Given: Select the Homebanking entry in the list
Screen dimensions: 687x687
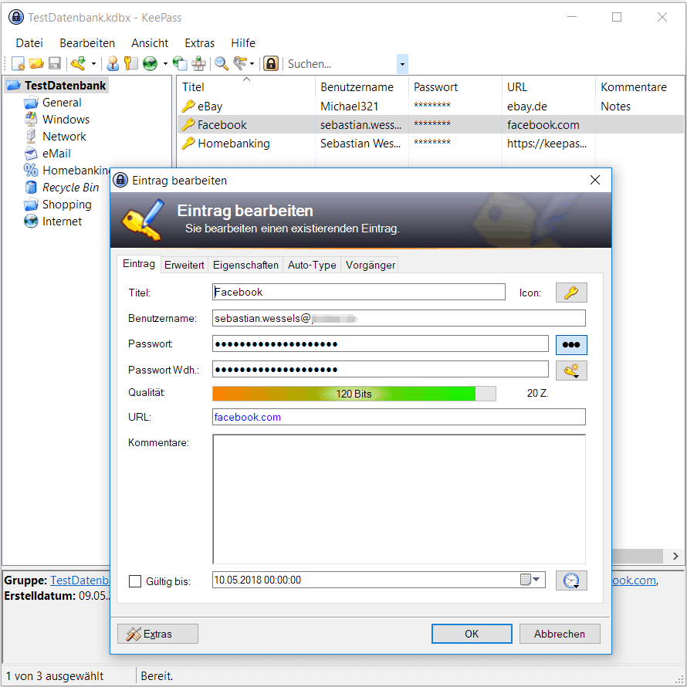Looking at the screenshot, I should 430,144.
